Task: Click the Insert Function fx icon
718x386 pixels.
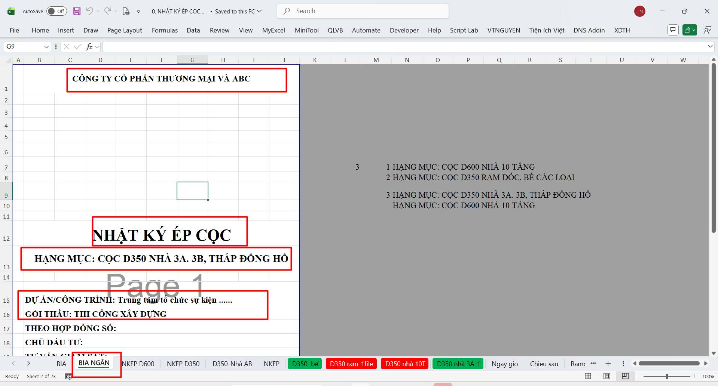Action: 89,47
